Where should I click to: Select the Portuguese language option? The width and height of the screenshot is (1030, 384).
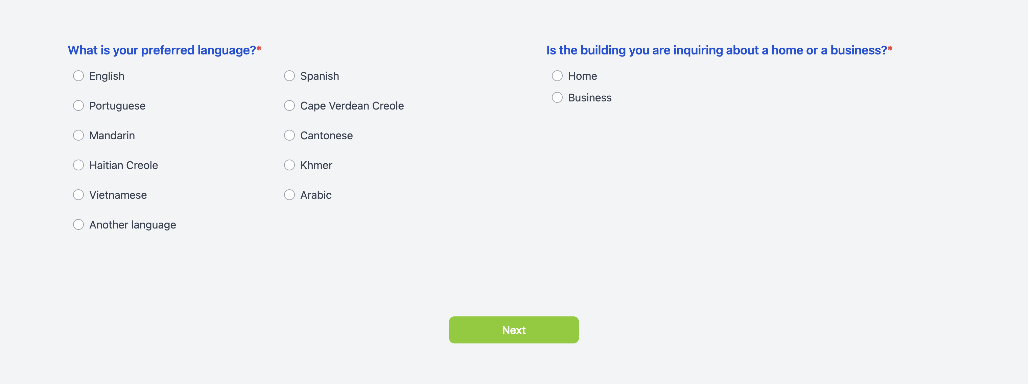click(x=78, y=105)
